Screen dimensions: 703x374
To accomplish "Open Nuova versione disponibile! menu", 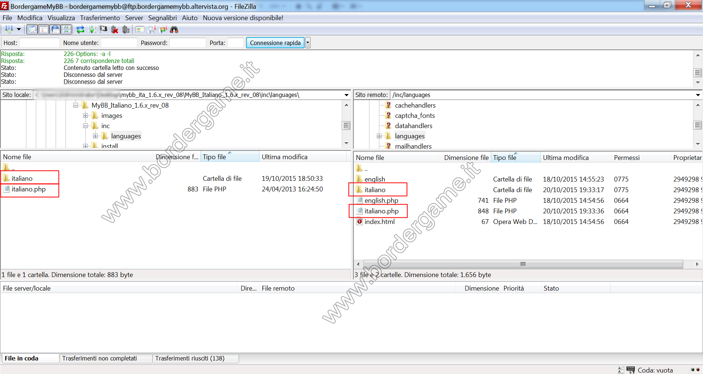I will 243,18.
